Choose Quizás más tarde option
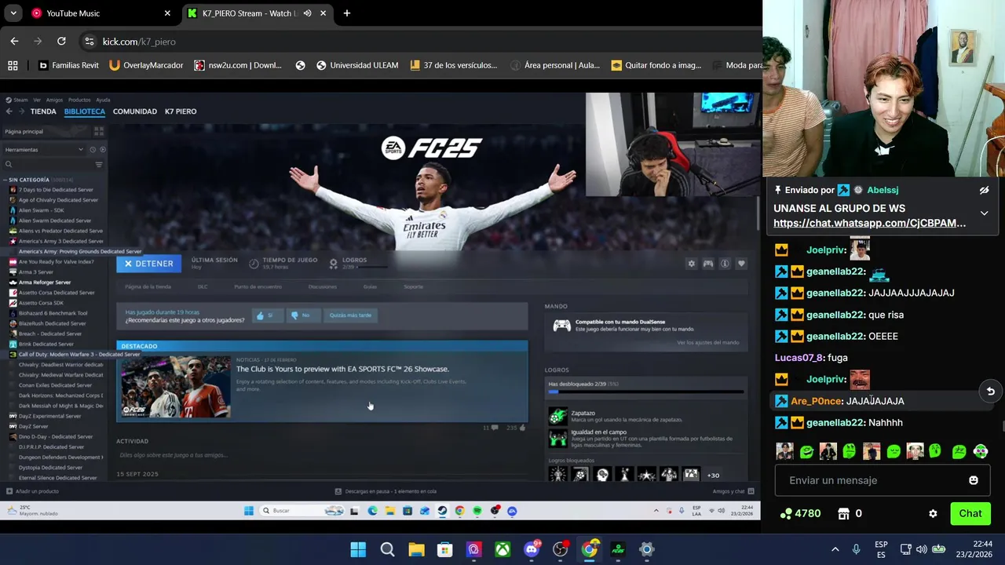Screen dimensions: 1005x565 350,315
